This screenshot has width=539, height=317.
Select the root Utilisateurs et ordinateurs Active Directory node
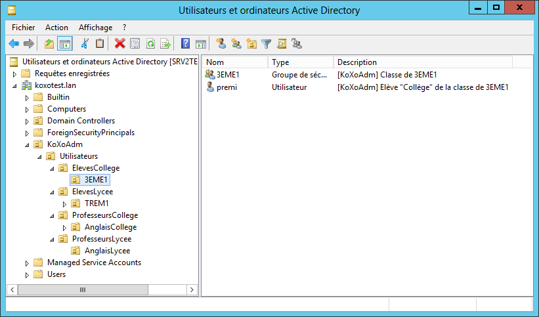[x=110, y=62]
